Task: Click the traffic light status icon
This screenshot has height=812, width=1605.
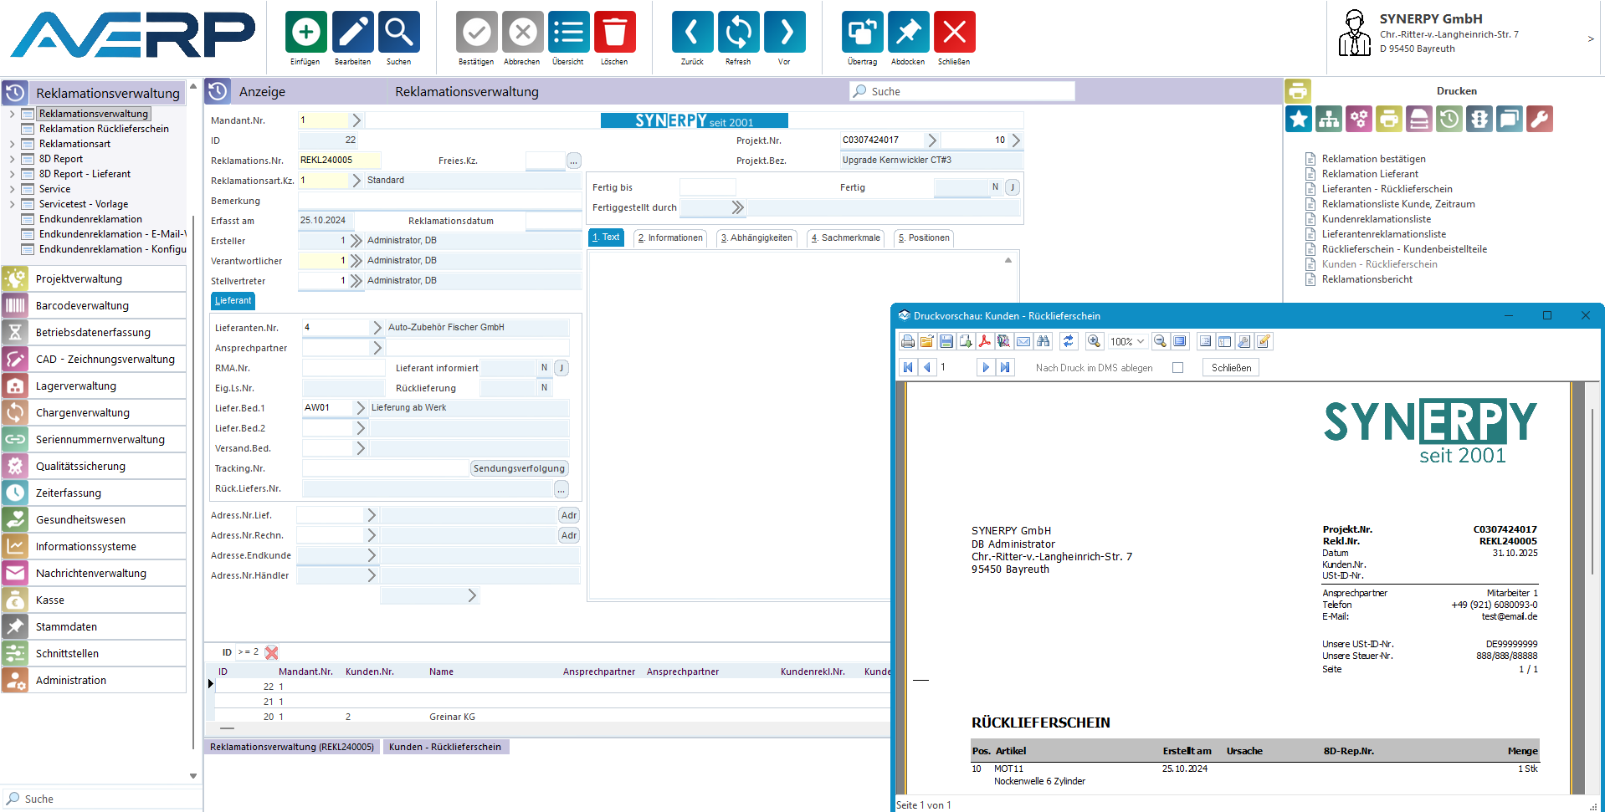Action: point(1479,120)
